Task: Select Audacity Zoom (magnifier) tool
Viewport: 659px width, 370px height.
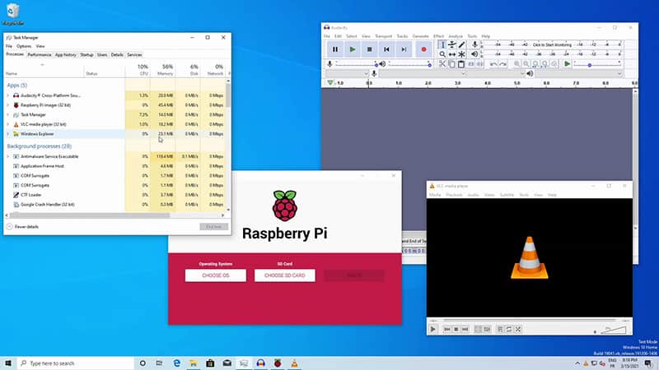Action: pos(442,54)
